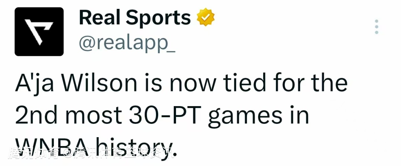Click the gold verified checkmark badge
The image size is (401, 166).
(x=206, y=18)
